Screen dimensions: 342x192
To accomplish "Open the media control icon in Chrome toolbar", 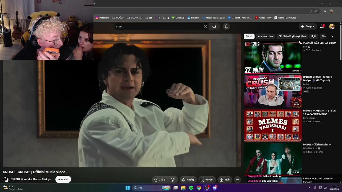I will (x=325, y=11).
